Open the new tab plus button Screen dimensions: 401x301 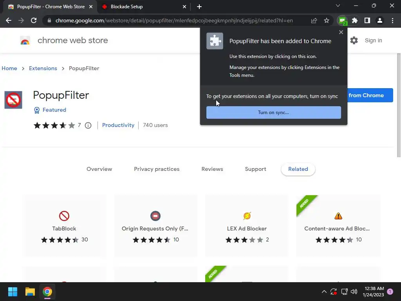[199, 7]
